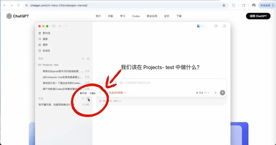The image size is (276, 145).
Task: Open site information icon in address bar
Action: pos(26,6)
